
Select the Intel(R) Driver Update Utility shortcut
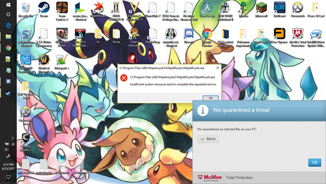[316, 38]
